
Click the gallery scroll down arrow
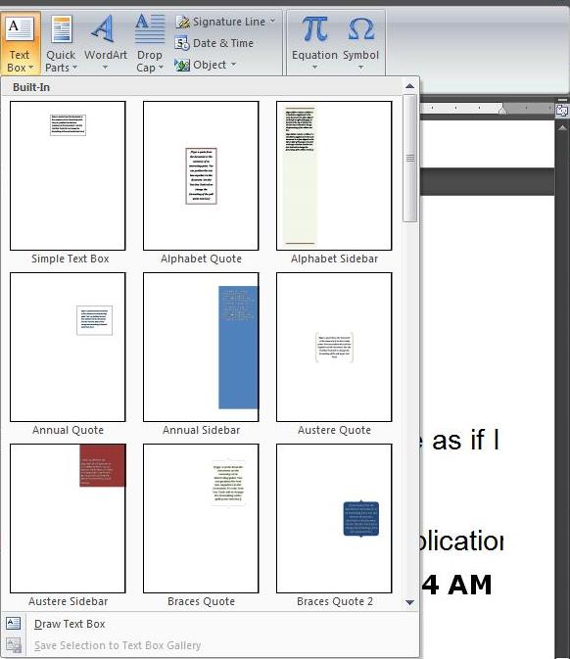(409, 602)
